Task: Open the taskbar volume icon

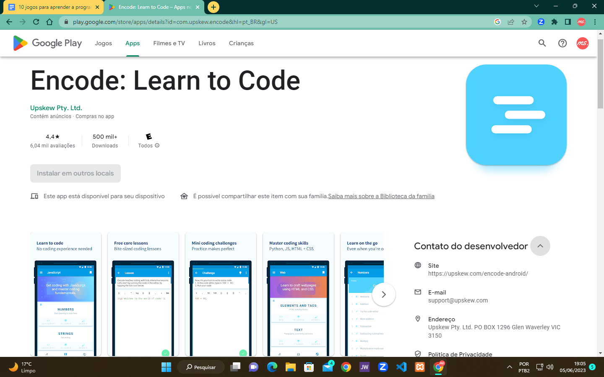Action: [x=550, y=367]
